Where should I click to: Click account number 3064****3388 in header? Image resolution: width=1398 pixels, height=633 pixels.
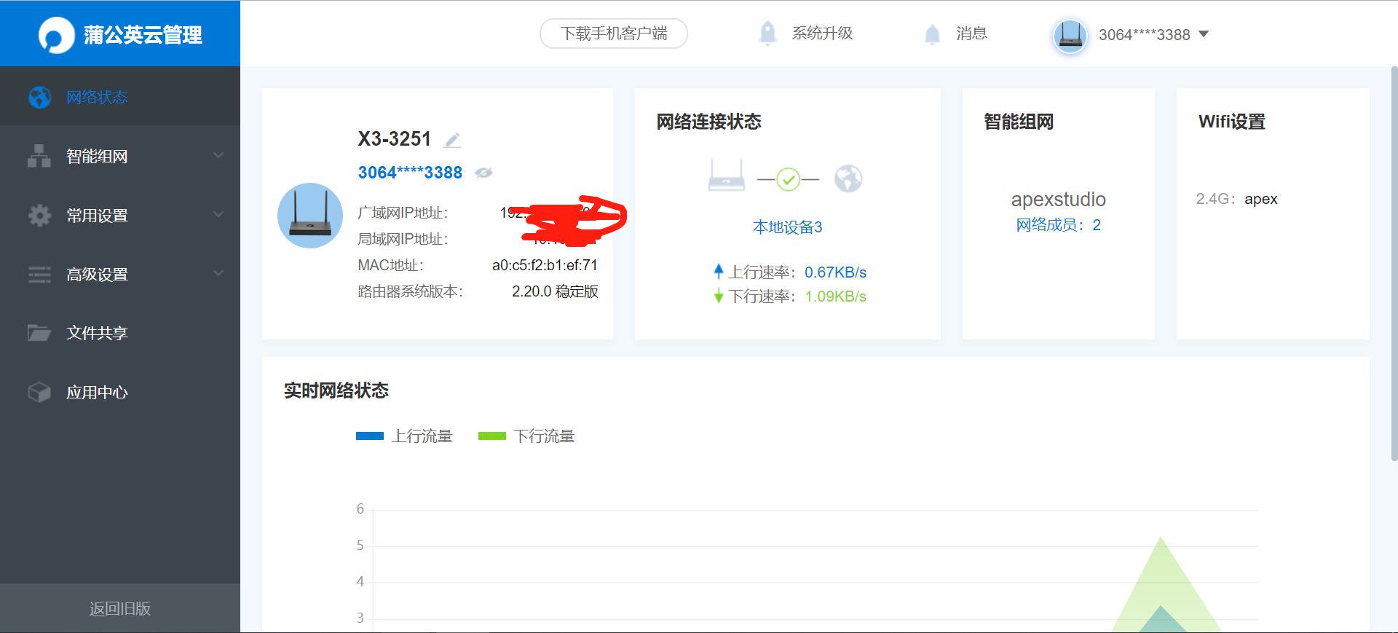click(x=1144, y=34)
